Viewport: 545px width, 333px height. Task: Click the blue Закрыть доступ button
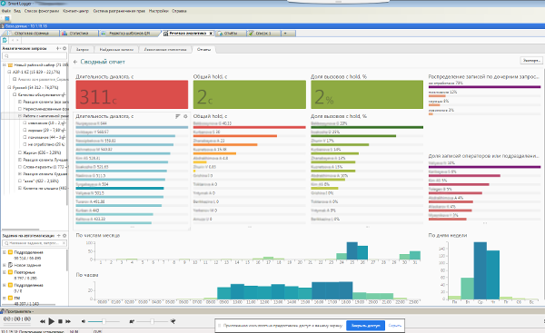point(366,326)
